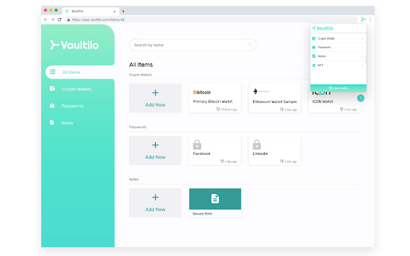Screen dimensions: 410x256
Task: Click the lock icon on LinkedIn card
Action: 257,145
